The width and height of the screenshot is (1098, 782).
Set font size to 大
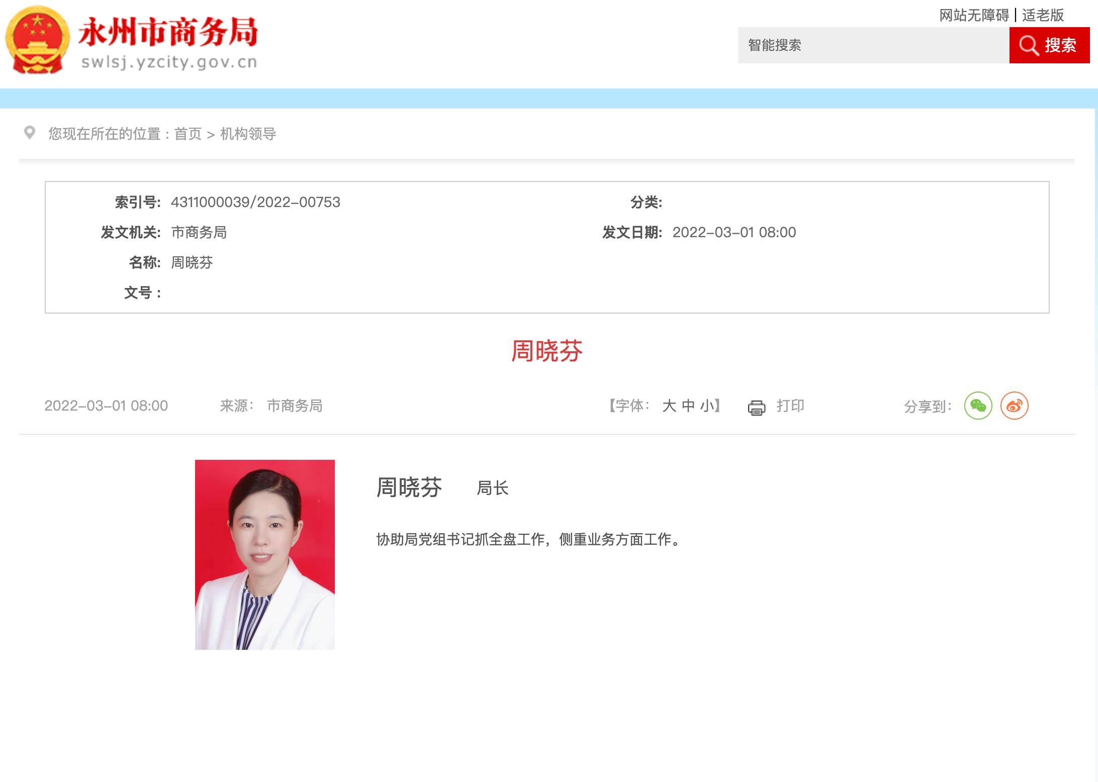669,406
